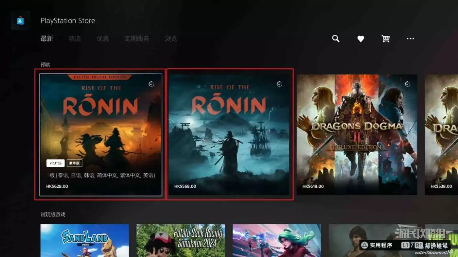Screen dimensions: 458x257
Task: Select Rise of the Ronin Digital Deluxe Edition
Action: point(100,134)
